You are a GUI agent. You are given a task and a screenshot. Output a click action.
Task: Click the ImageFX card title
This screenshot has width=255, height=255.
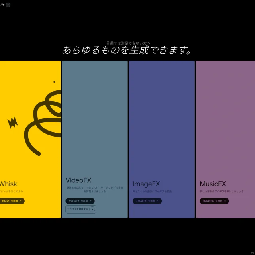[x=146, y=184]
